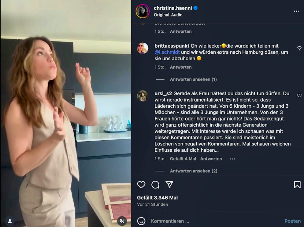Expand 'Antworten ansehen (1)' under brittaesspunkt's comment
The height and width of the screenshot is (227, 304).
click(x=193, y=79)
